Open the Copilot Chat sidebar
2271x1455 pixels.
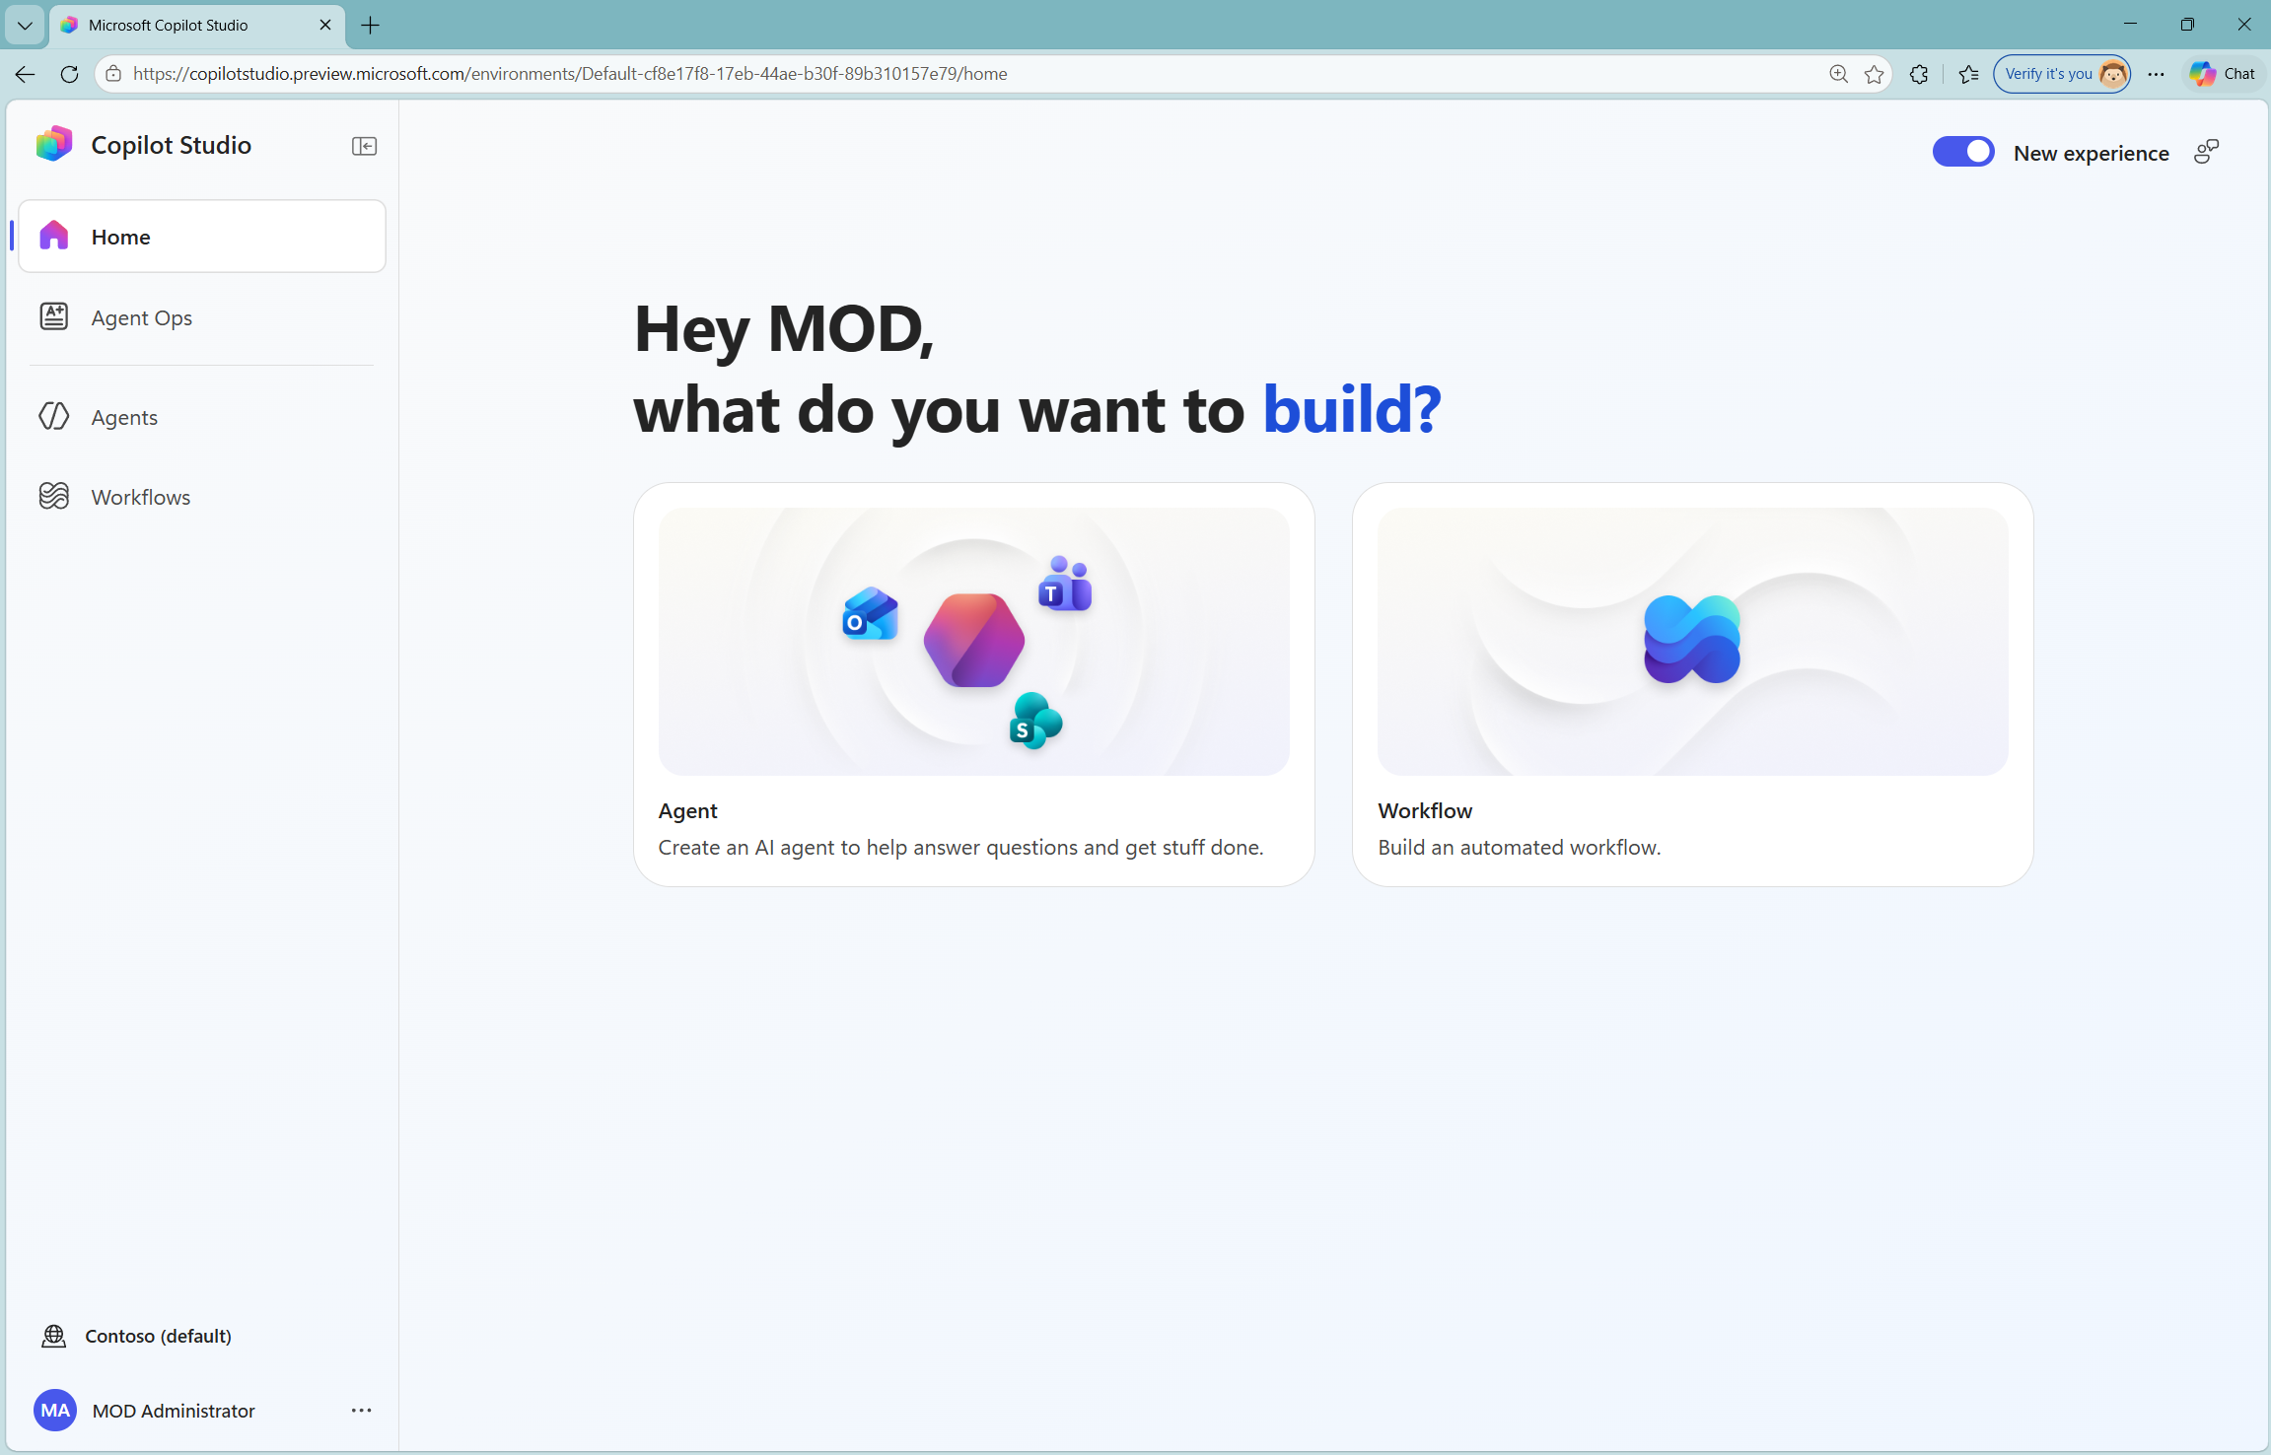[2223, 74]
